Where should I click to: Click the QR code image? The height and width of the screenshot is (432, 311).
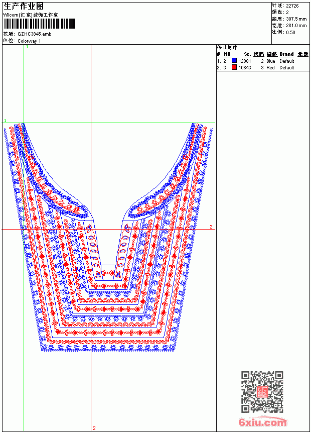pyautogui.click(x=262, y=391)
